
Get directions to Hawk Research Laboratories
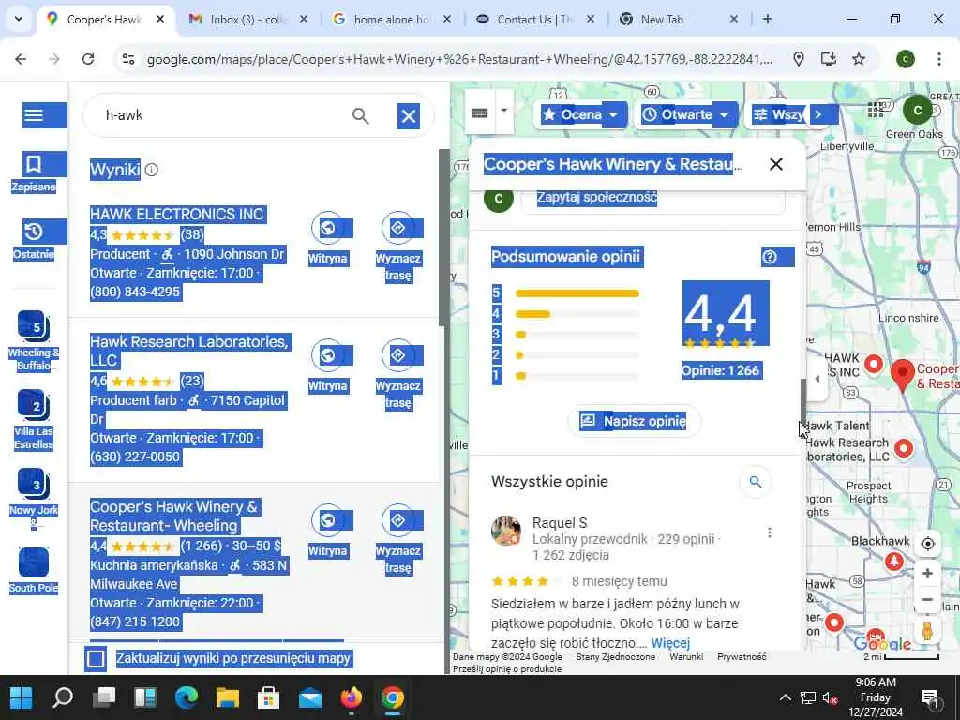[397, 355]
